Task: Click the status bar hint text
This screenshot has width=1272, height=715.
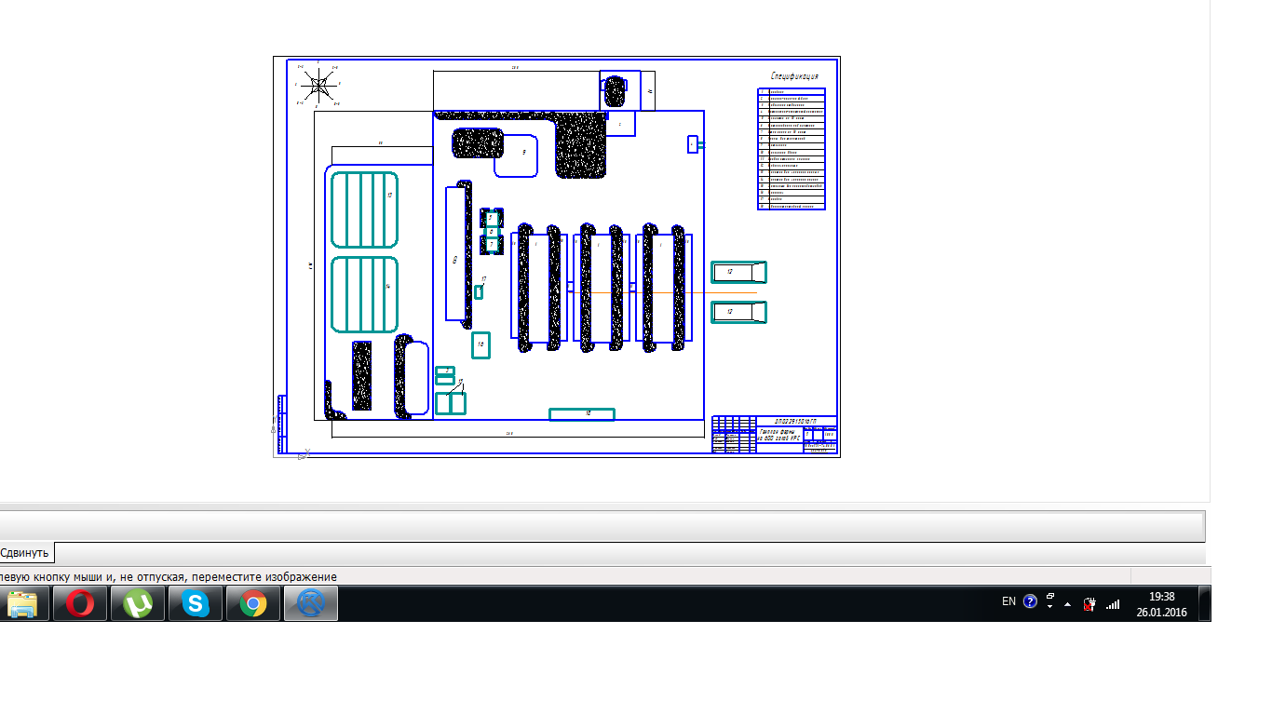Action: coord(169,577)
